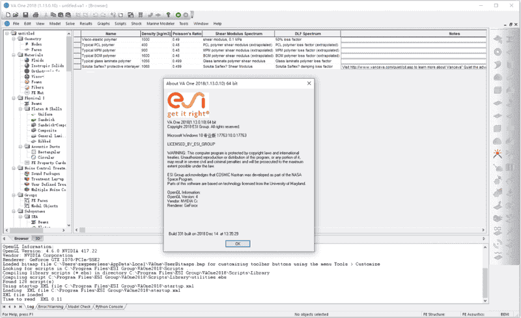Select the Circular duct icon
521x318 pixels.
pyautogui.click(x=34, y=157)
